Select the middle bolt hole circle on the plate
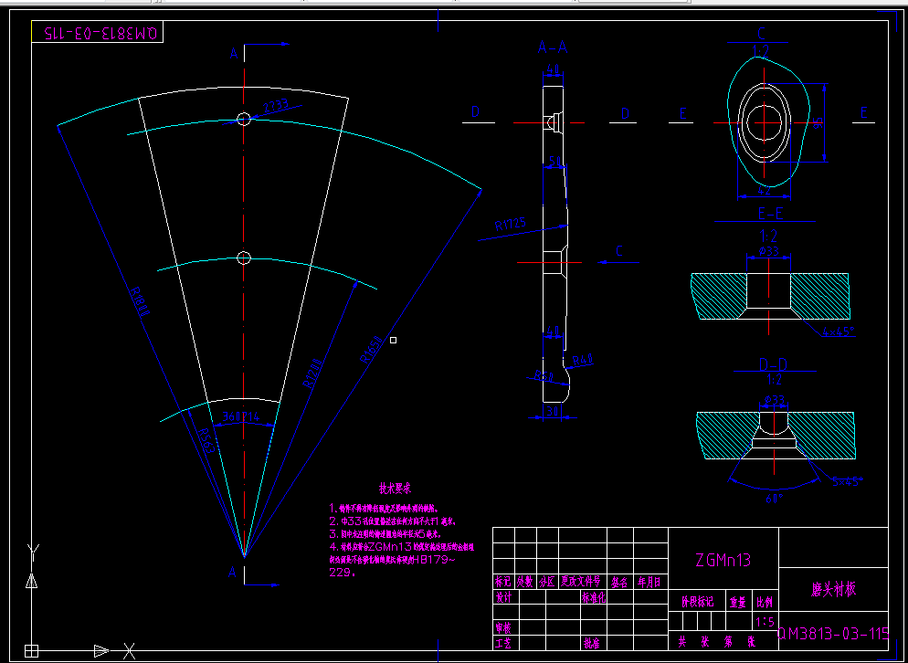This screenshot has height=663, width=908. coord(245,258)
